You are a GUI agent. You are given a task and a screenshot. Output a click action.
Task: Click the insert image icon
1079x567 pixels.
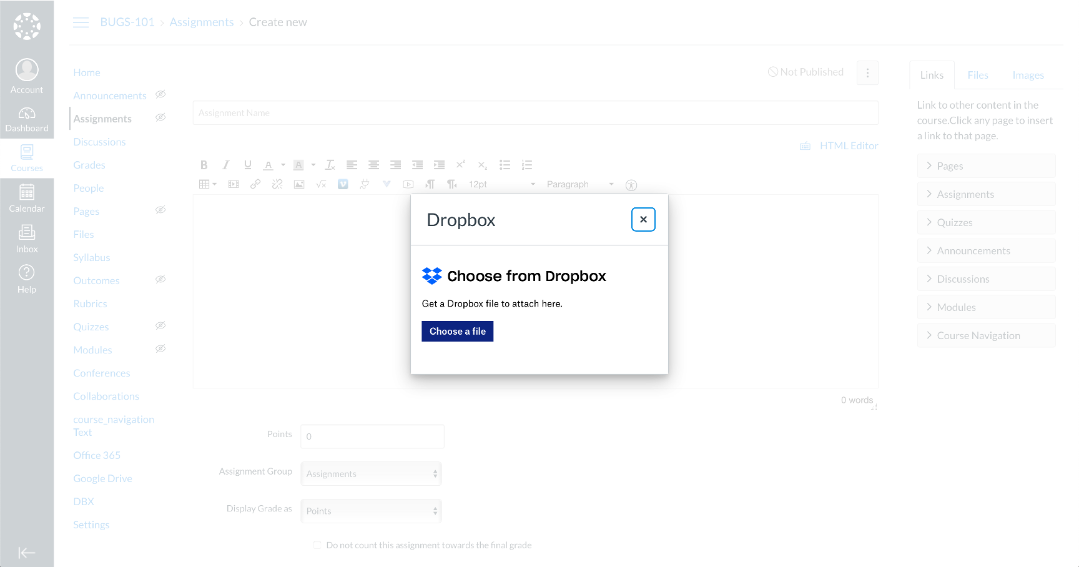click(299, 185)
